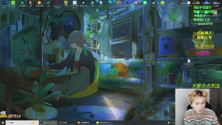
Task: Open the WeChat (微信) desktop icon
Action: pyautogui.click(x=145, y=4)
